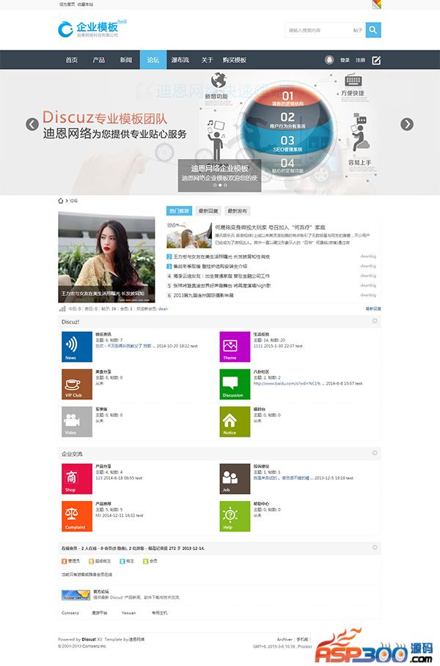
Task: Click the 登录 login link
Action: pyautogui.click(x=345, y=60)
